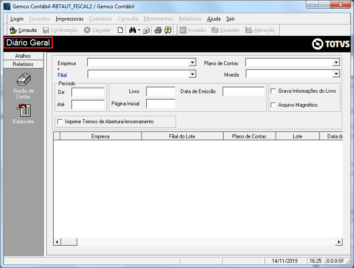Screen dimensions: 354x268
Task: Click the Lote column header
Action: tap(298, 136)
